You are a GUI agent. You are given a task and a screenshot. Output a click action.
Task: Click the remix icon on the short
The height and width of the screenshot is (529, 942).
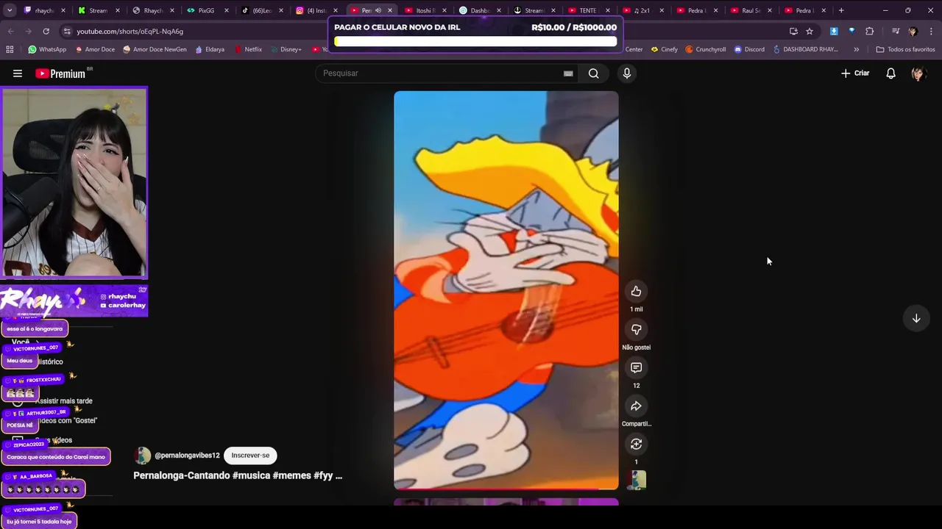tap(636, 445)
